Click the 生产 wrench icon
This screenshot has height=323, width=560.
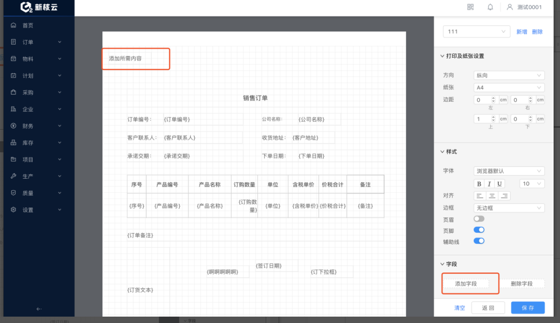click(14, 176)
